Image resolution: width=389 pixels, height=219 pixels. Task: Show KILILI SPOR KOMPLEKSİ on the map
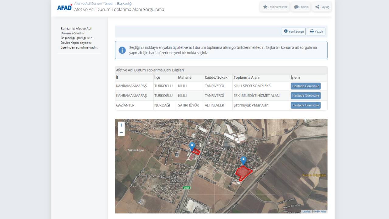click(x=305, y=86)
